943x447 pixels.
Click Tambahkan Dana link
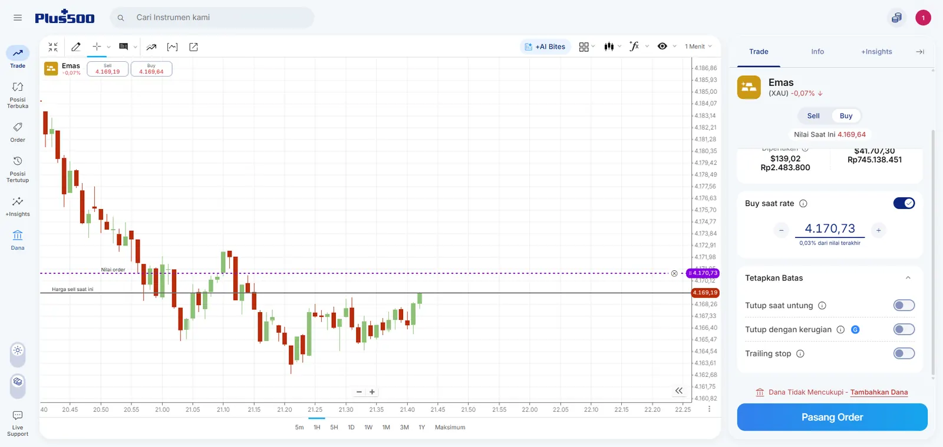[879, 392]
